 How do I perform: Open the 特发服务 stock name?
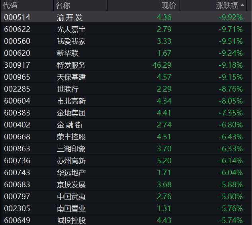click(x=71, y=65)
